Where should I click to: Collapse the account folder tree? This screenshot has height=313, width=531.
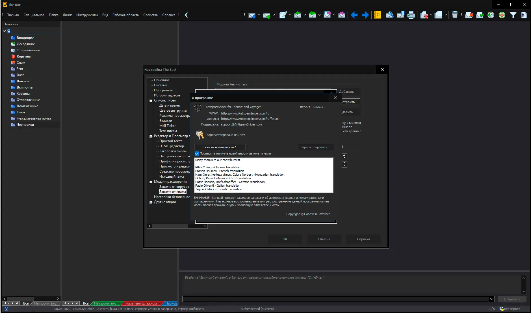[x=4, y=31]
